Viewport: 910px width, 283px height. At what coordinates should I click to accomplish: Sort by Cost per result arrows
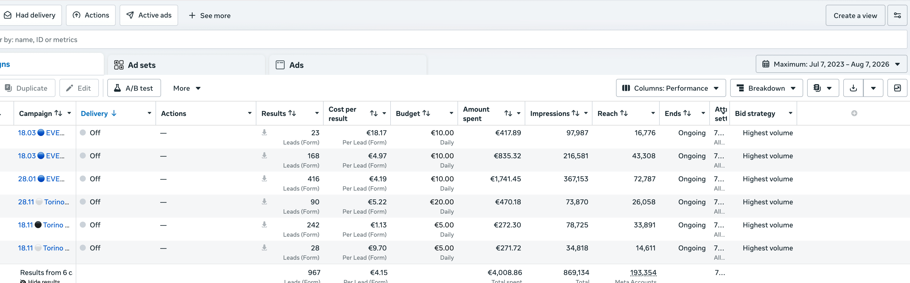(374, 113)
